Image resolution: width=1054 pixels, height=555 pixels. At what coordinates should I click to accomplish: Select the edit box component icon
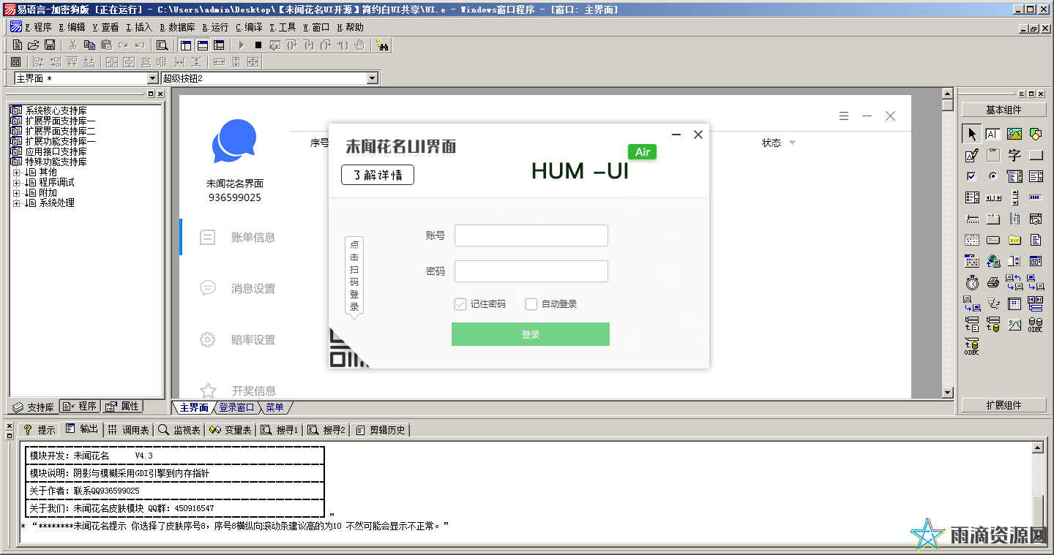(993, 134)
